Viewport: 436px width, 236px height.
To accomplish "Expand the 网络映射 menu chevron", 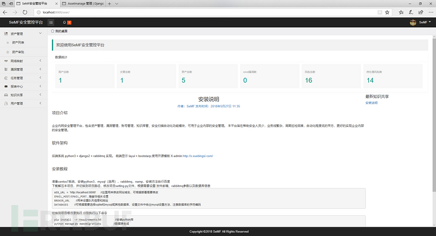I will [x=40, y=61].
